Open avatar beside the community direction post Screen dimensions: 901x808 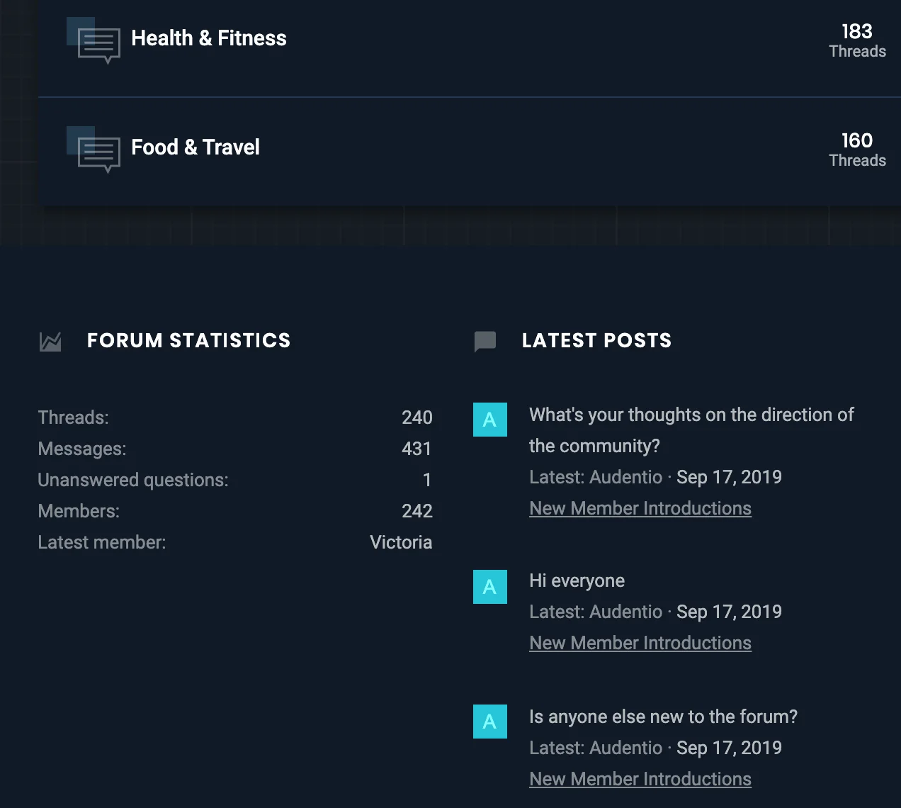489,420
